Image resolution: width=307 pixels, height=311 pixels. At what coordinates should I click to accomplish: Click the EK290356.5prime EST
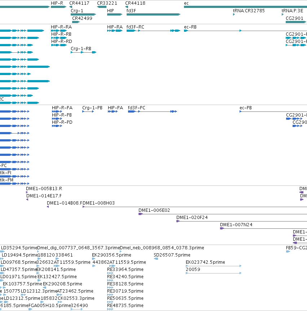(x=93, y=259)
